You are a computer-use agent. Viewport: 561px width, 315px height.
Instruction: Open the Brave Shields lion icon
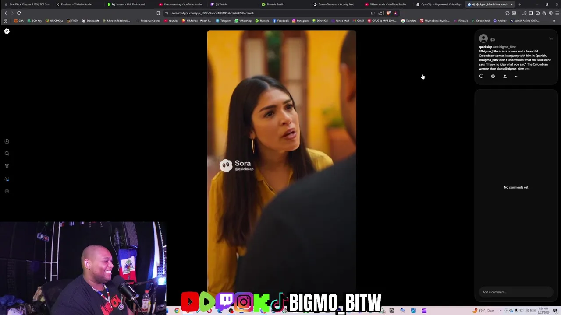click(x=388, y=13)
